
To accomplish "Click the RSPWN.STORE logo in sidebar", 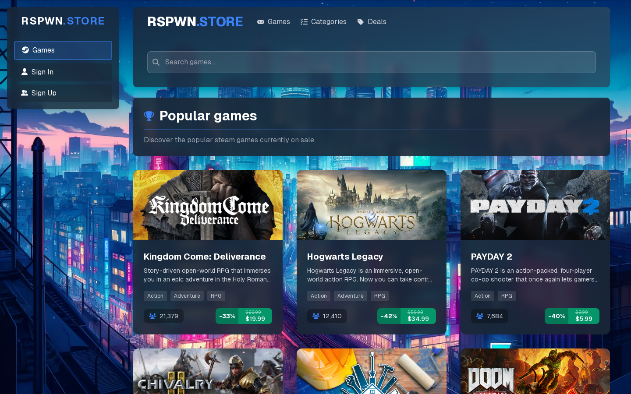I will point(63,21).
